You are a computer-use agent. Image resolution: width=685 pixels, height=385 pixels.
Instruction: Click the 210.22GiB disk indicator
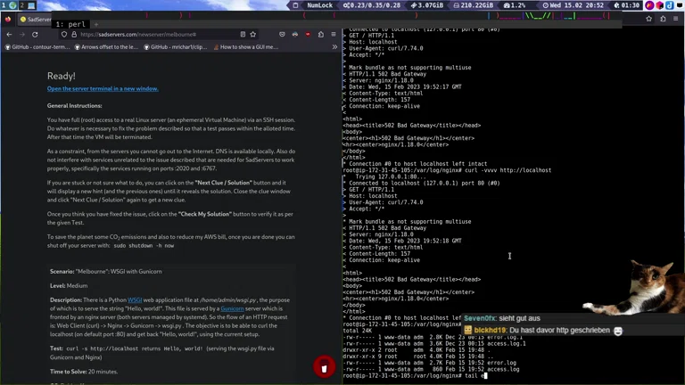(x=473, y=5)
